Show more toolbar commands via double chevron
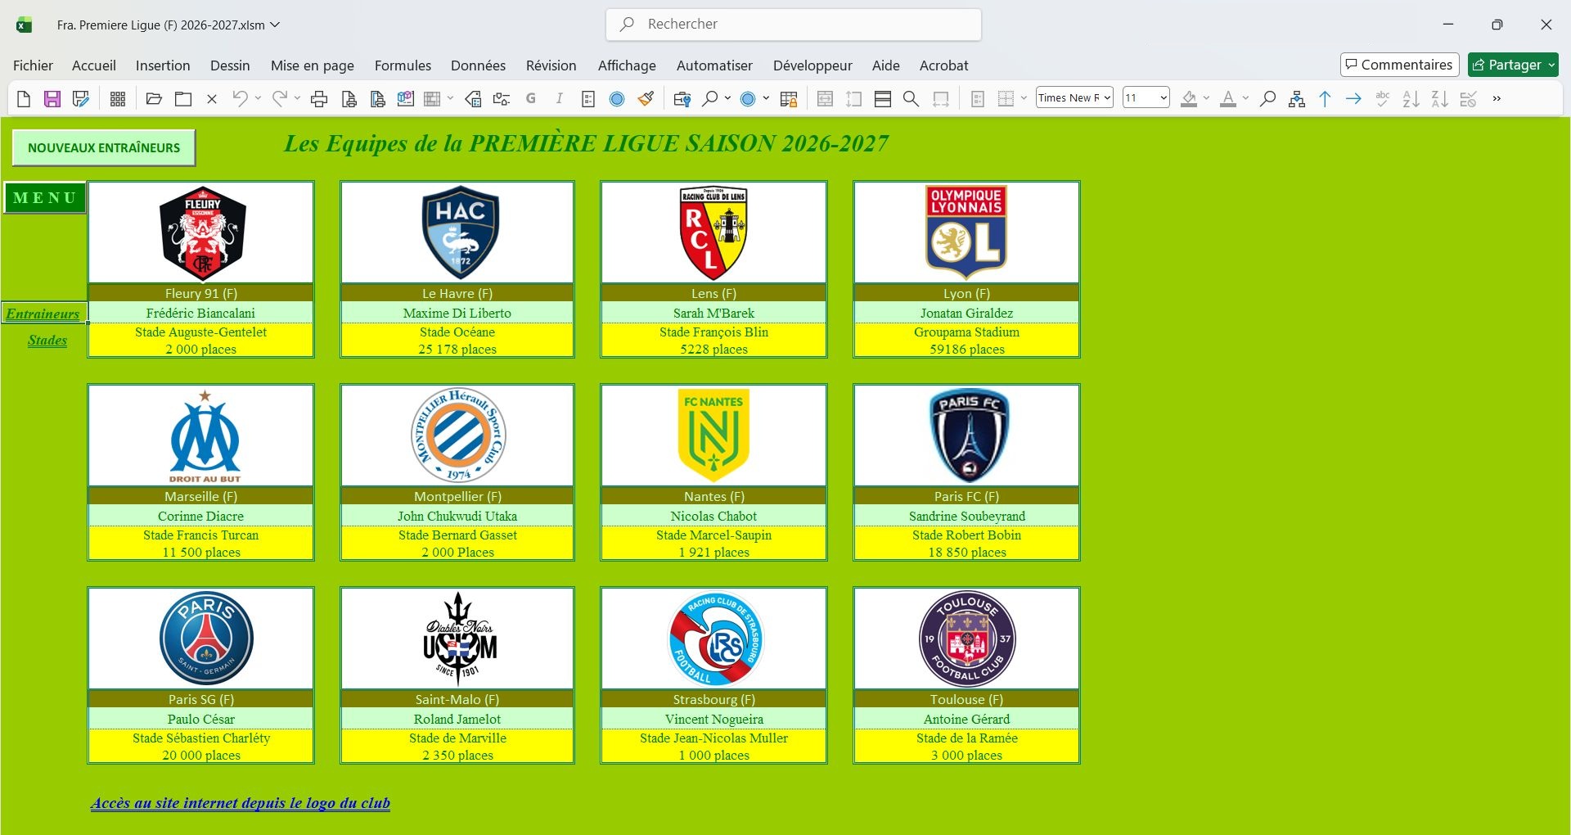The height and width of the screenshot is (835, 1571). click(x=1497, y=99)
